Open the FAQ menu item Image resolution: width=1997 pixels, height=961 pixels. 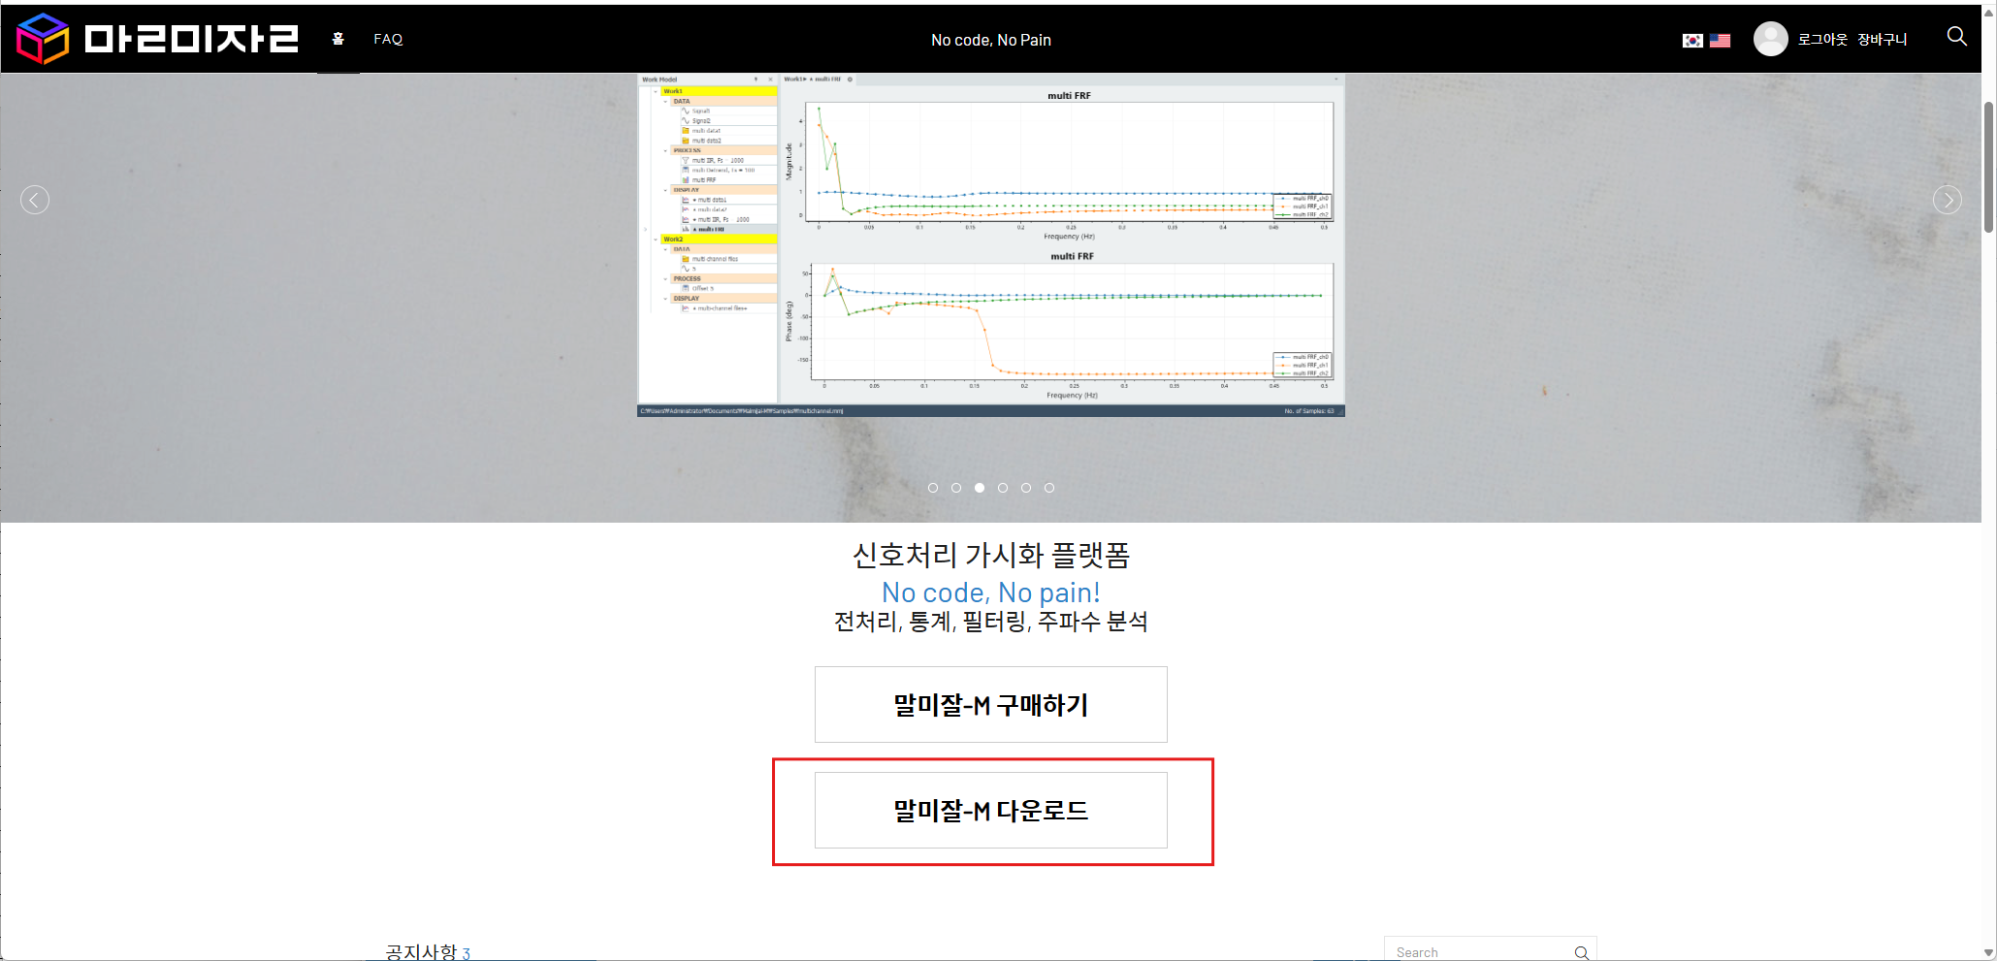[388, 39]
